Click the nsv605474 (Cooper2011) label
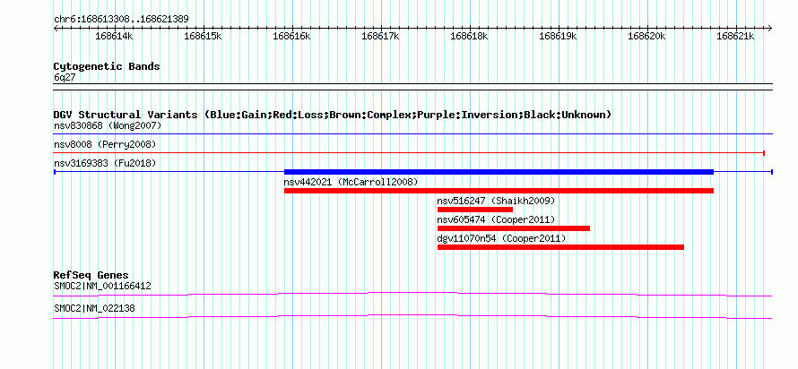This screenshot has height=369, width=798. [496, 219]
